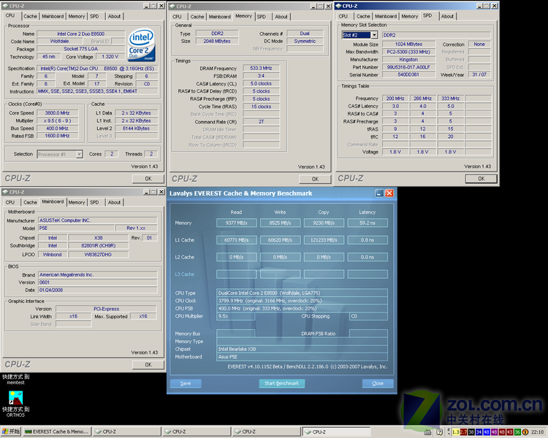This screenshot has height=438, width=548.
Task: Switch to EVEREST Cache & Memory taskbar button
Action: [57, 431]
